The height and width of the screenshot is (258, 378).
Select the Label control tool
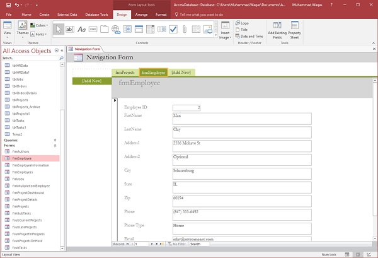[x=81, y=29]
